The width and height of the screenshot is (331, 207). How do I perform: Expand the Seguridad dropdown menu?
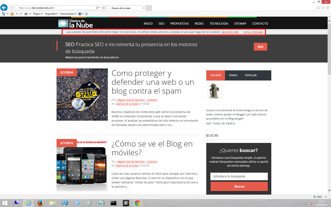[x=51, y=14]
